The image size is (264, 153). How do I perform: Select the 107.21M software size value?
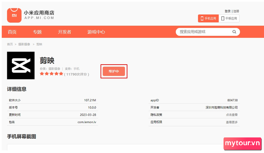coord(90,100)
